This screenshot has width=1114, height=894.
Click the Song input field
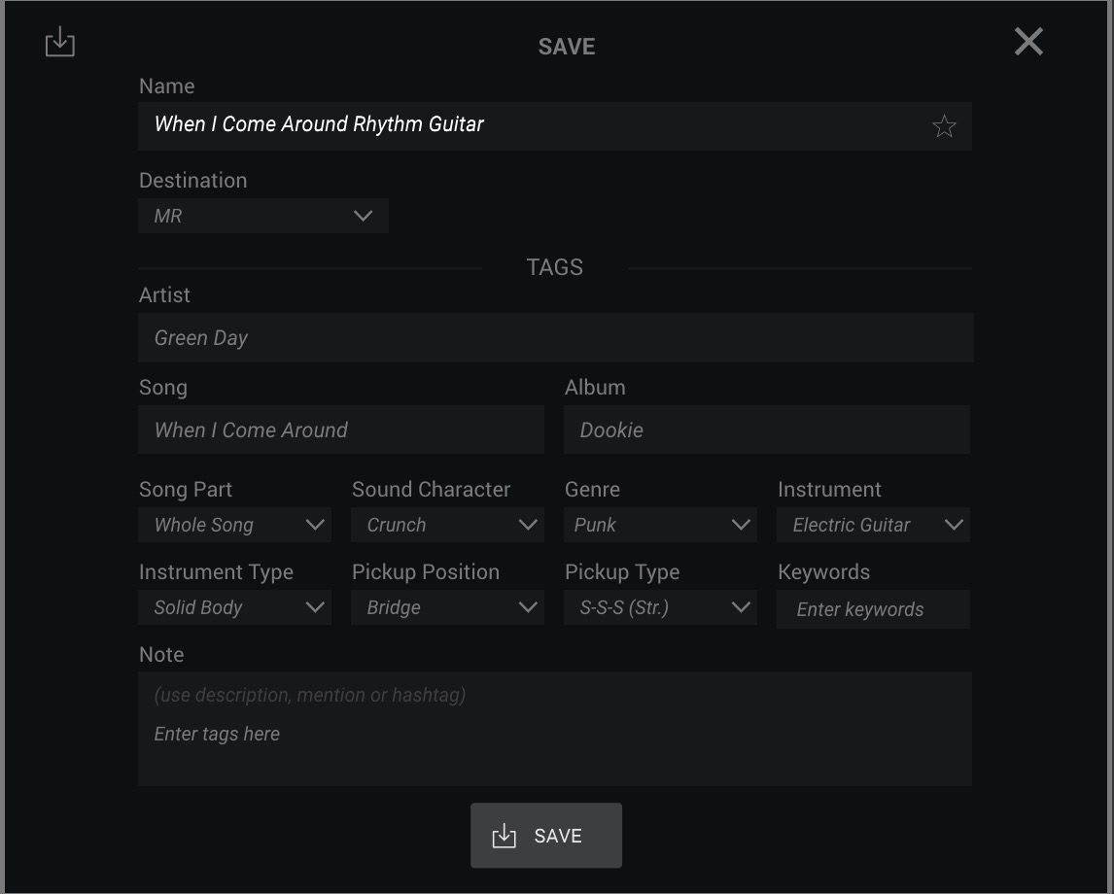tap(340, 430)
